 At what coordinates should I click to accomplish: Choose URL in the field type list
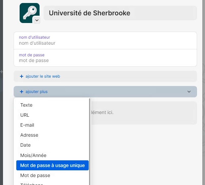(25, 115)
